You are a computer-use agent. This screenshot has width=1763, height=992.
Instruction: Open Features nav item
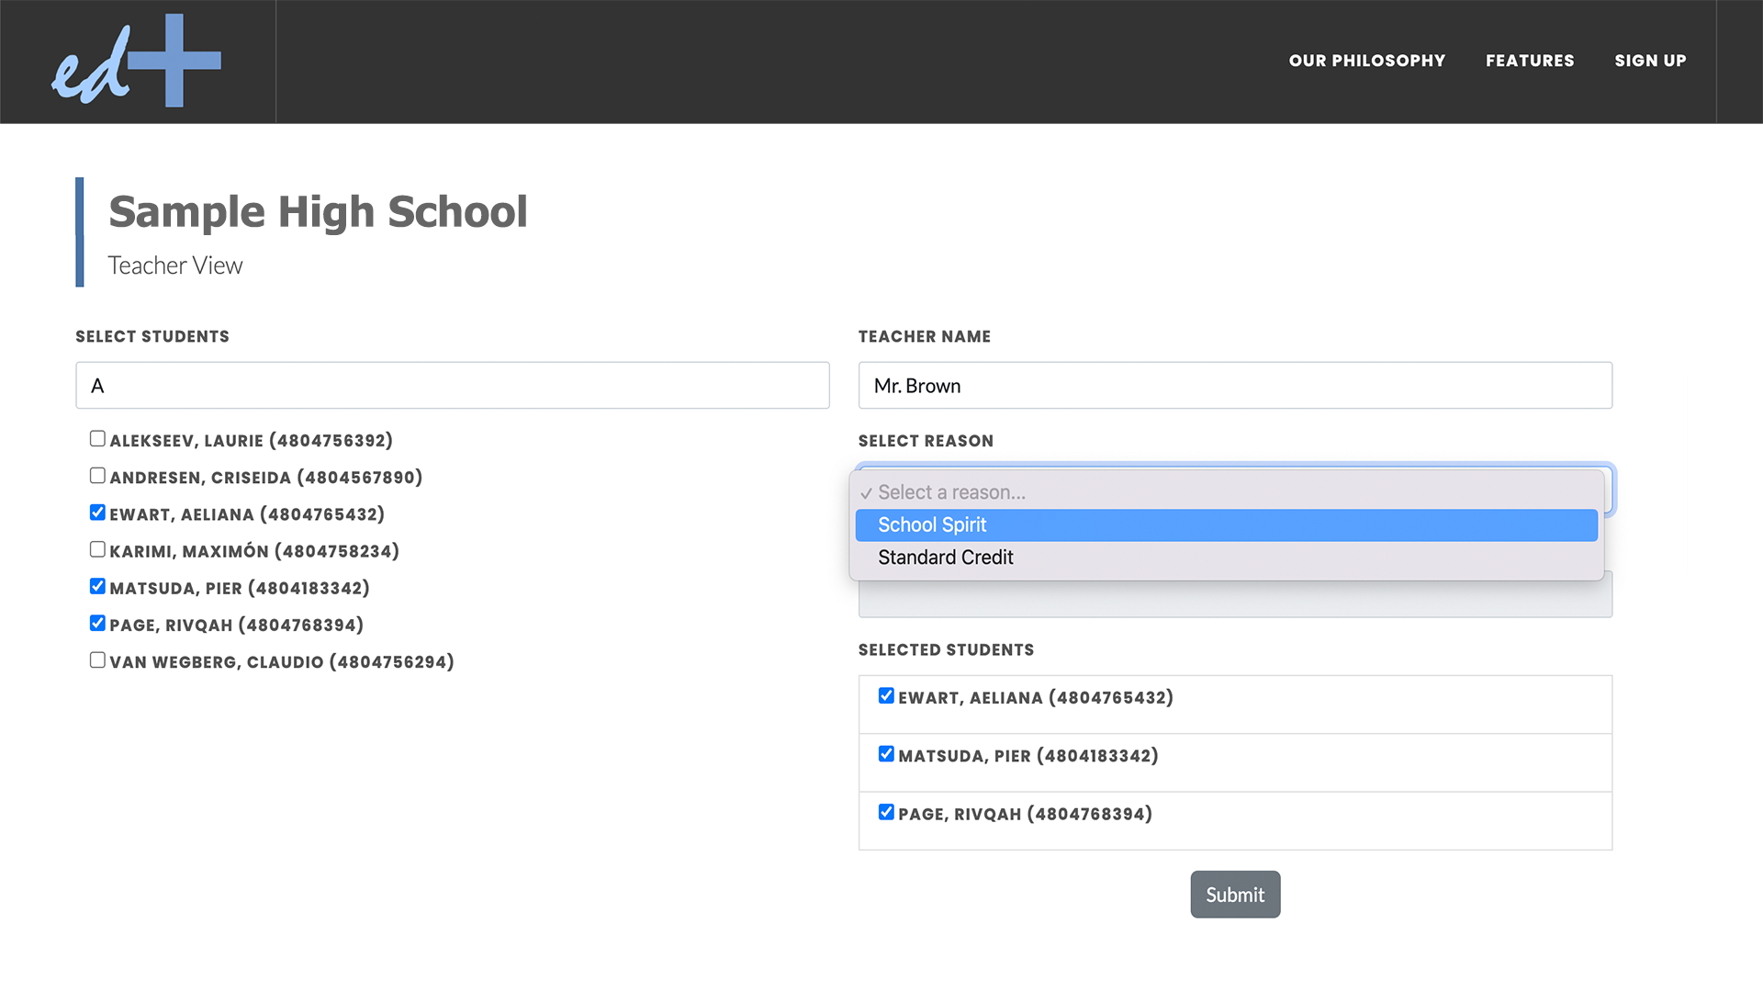click(x=1530, y=61)
